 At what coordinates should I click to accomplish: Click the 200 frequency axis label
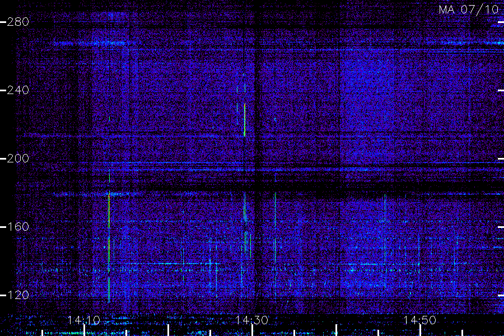pyautogui.click(x=18, y=158)
